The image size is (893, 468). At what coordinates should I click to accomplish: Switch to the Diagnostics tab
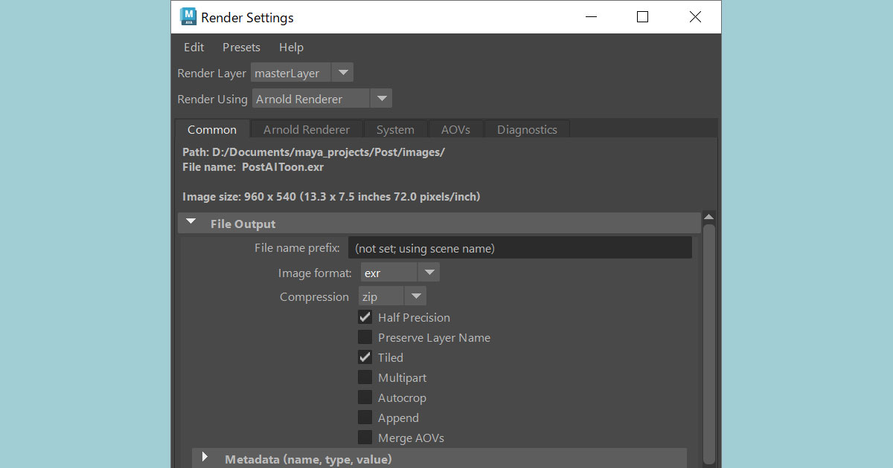(527, 129)
